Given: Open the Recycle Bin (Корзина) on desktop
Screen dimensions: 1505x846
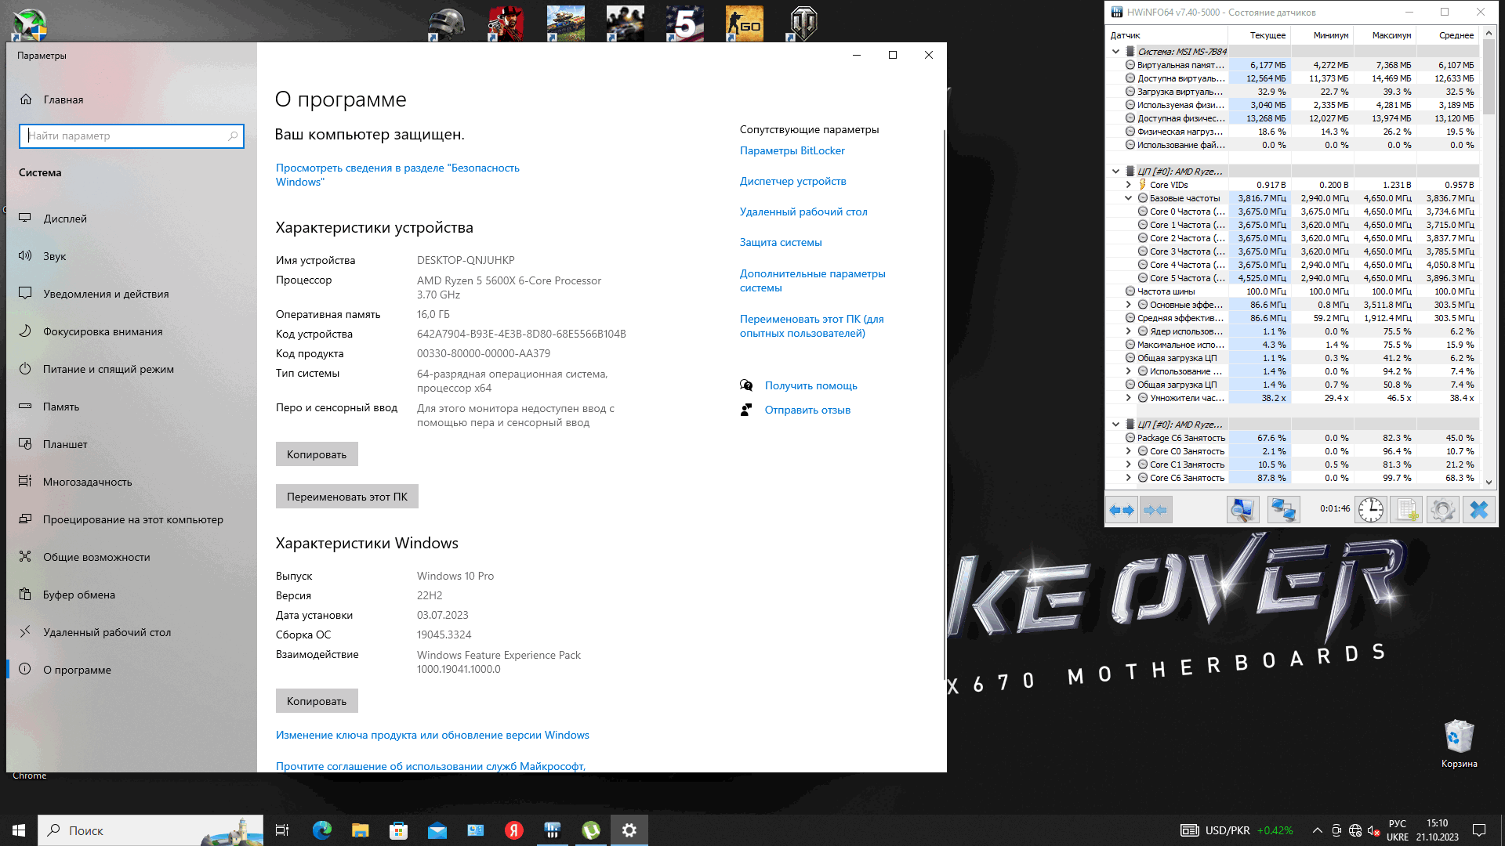Looking at the screenshot, I should (1459, 744).
